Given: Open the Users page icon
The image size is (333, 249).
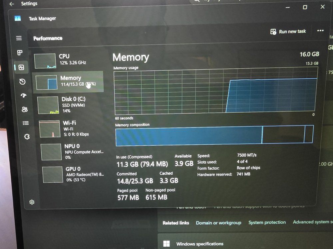Looking at the screenshot, I should point(25,110).
